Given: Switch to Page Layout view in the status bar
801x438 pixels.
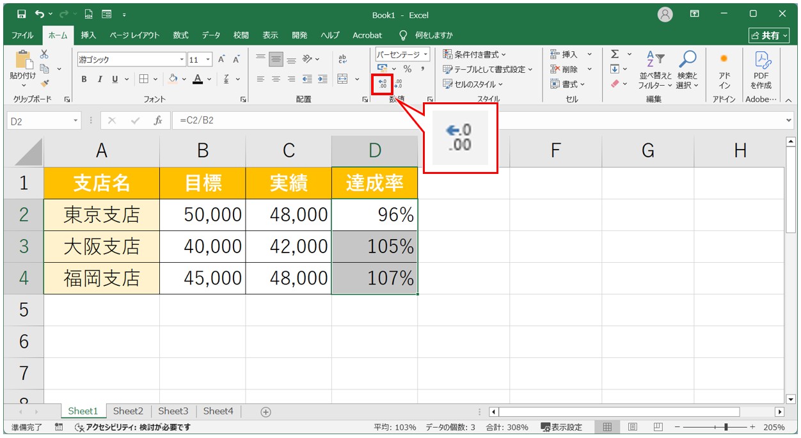Looking at the screenshot, I should point(632,427).
